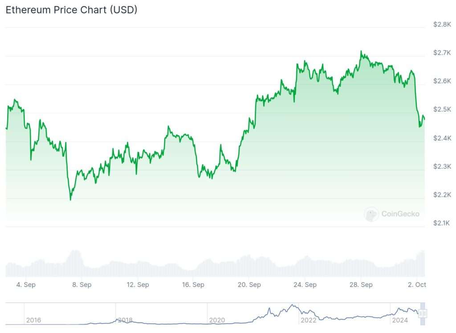The image size is (456, 333).
Task: Click the $2.5K price axis label
Action: (x=442, y=110)
